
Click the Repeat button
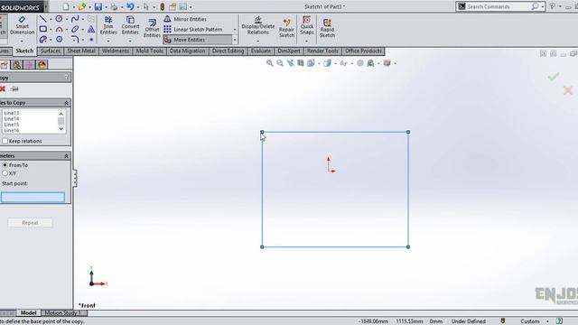(x=30, y=223)
